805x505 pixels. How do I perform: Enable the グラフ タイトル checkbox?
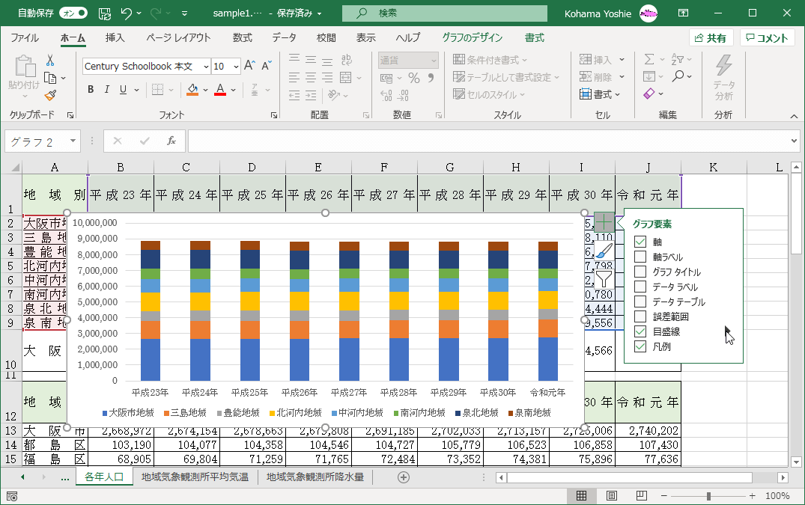click(640, 272)
